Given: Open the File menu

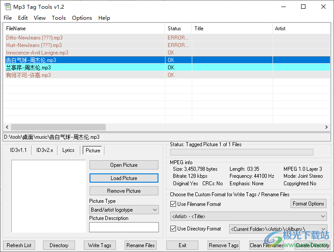Looking at the screenshot, I should click(x=7, y=18).
